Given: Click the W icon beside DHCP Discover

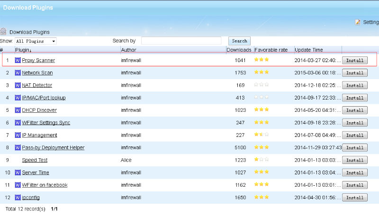Looking at the screenshot, I should click(18, 110).
